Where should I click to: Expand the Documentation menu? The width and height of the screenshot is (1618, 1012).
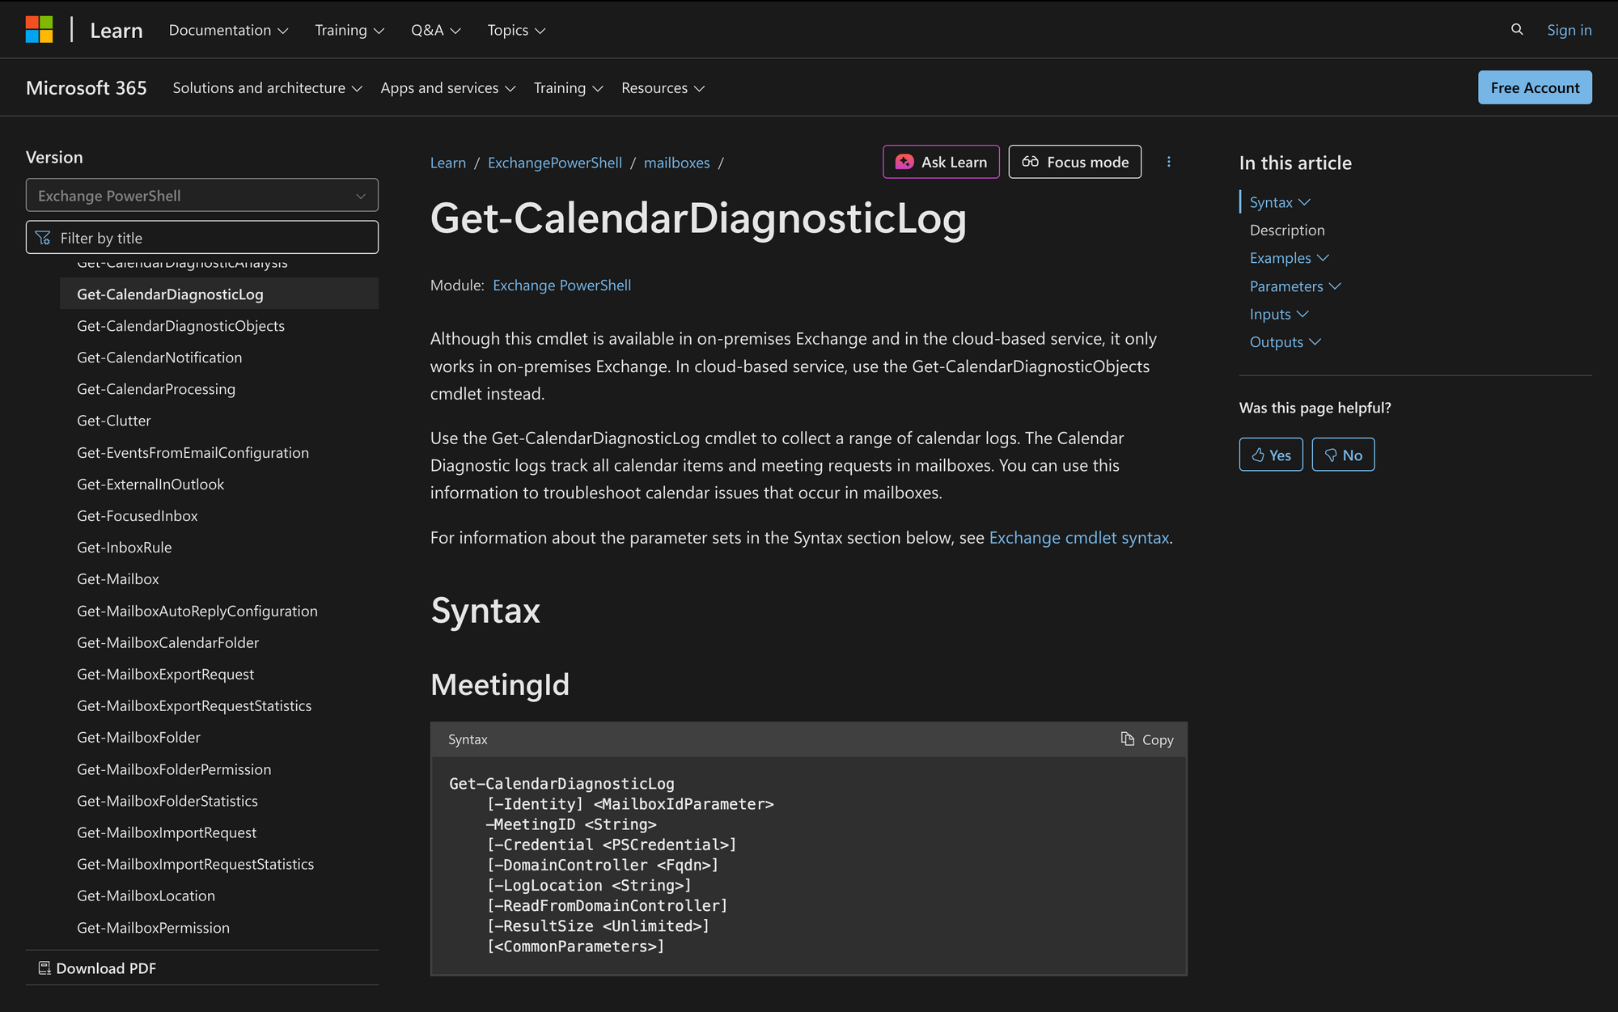point(228,30)
